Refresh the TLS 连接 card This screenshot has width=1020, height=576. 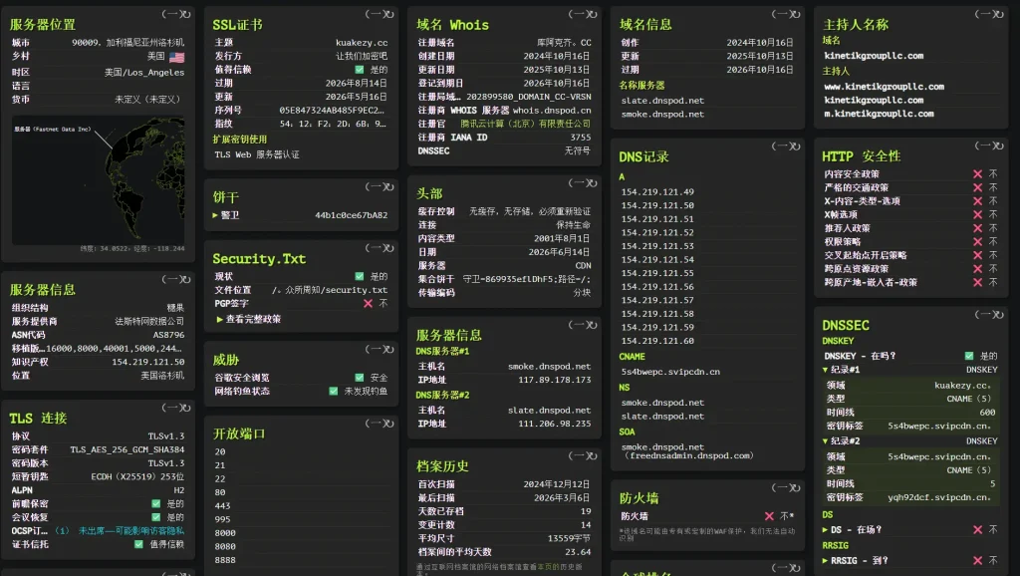tap(185, 408)
